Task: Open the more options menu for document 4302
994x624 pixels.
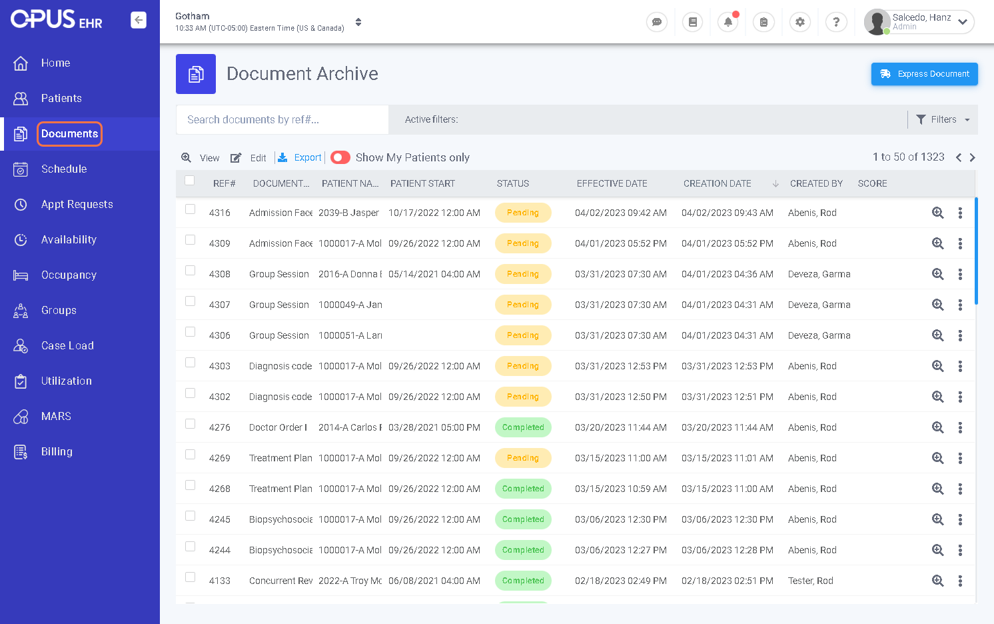Action: [x=960, y=397]
